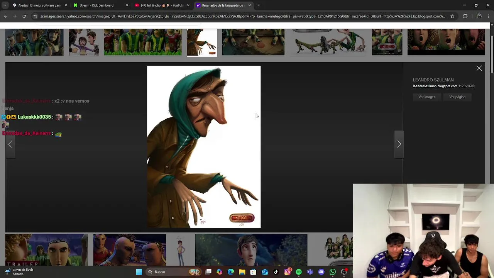Viewport: 494px width, 278px height.
Task: Reload the current page
Action: (x=24, y=16)
